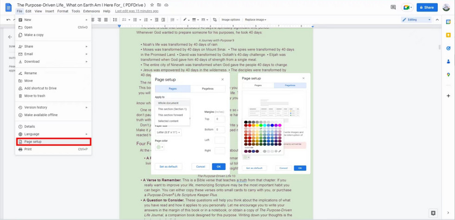This screenshot has width=455, height=220.
Task: Star the document title
Action: (x=152, y=5)
